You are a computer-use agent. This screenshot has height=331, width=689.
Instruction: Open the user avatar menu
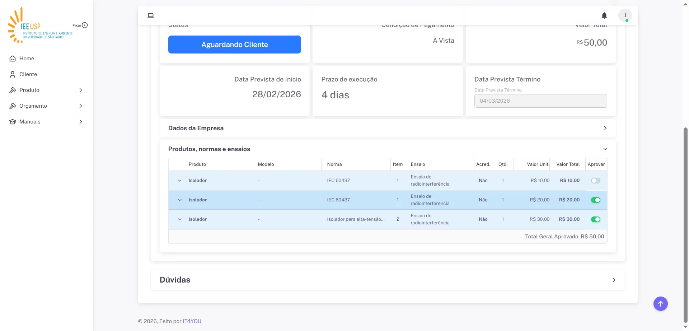coord(625,15)
